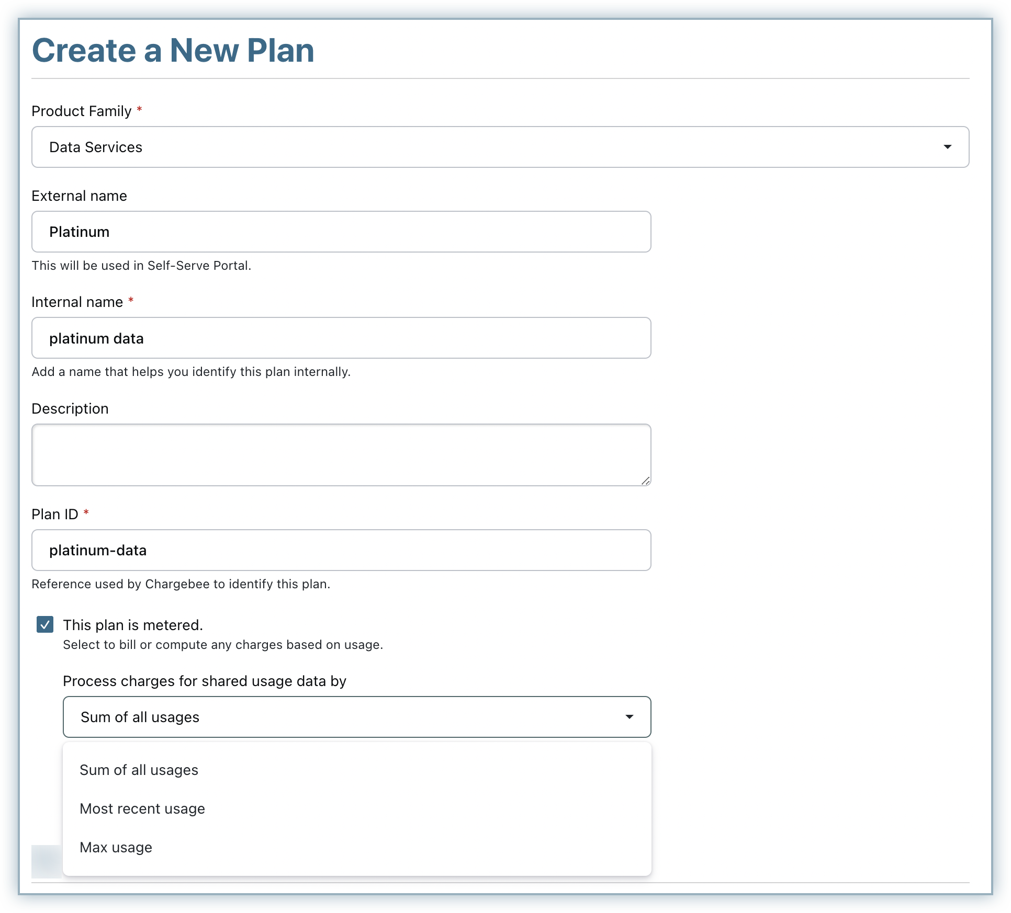
Task: Collapse the "Sum of all usages" select box
Action: (x=356, y=717)
